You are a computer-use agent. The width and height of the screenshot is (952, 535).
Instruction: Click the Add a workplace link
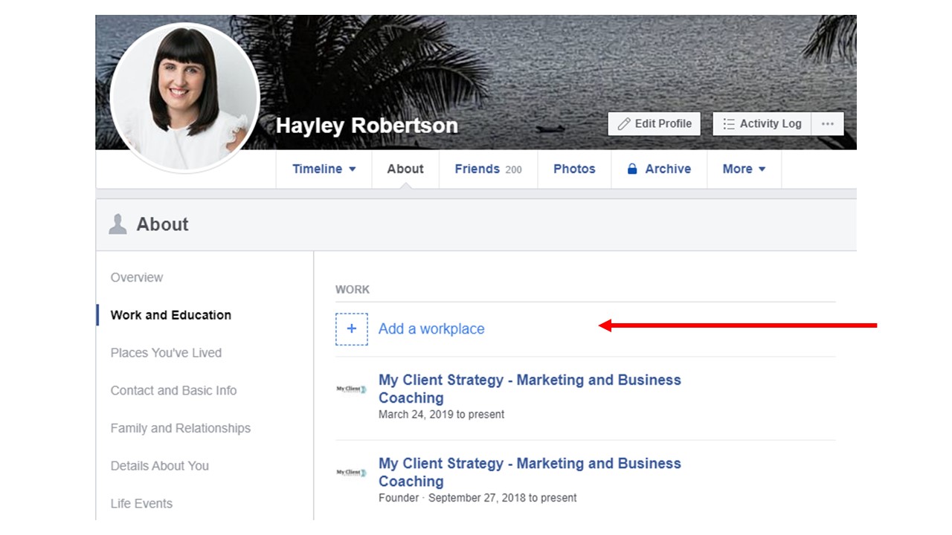tap(431, 329)
